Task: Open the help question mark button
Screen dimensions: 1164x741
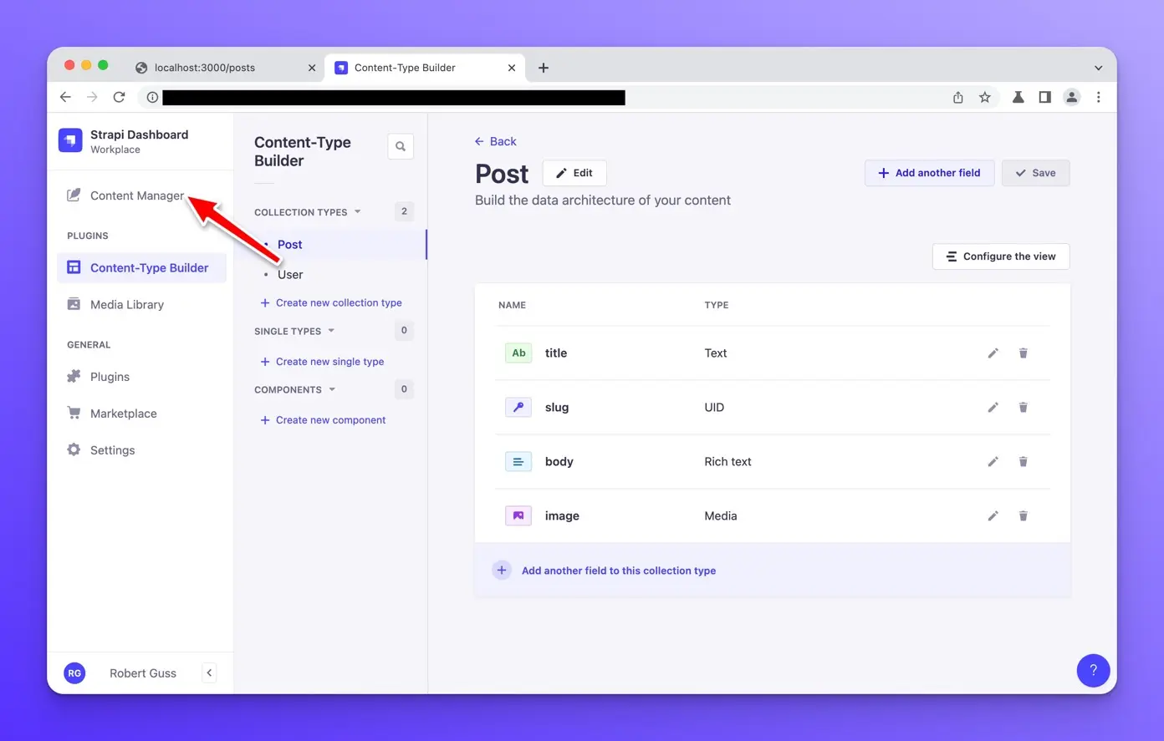Action: point(1093,670)
